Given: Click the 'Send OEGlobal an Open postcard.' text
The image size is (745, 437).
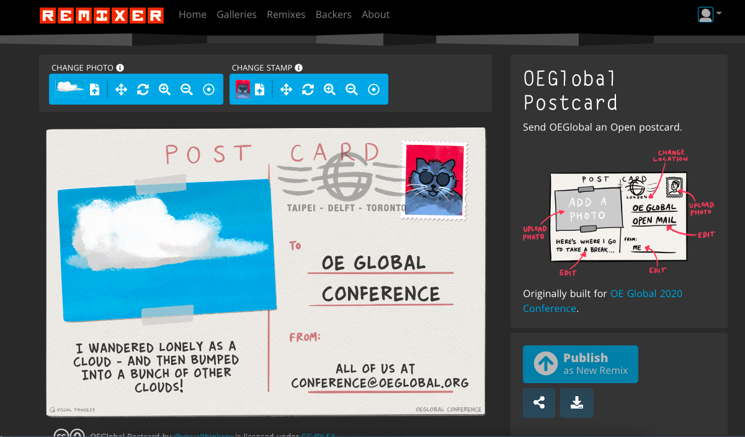Looking at the screenshot, I should click(602, 127).
